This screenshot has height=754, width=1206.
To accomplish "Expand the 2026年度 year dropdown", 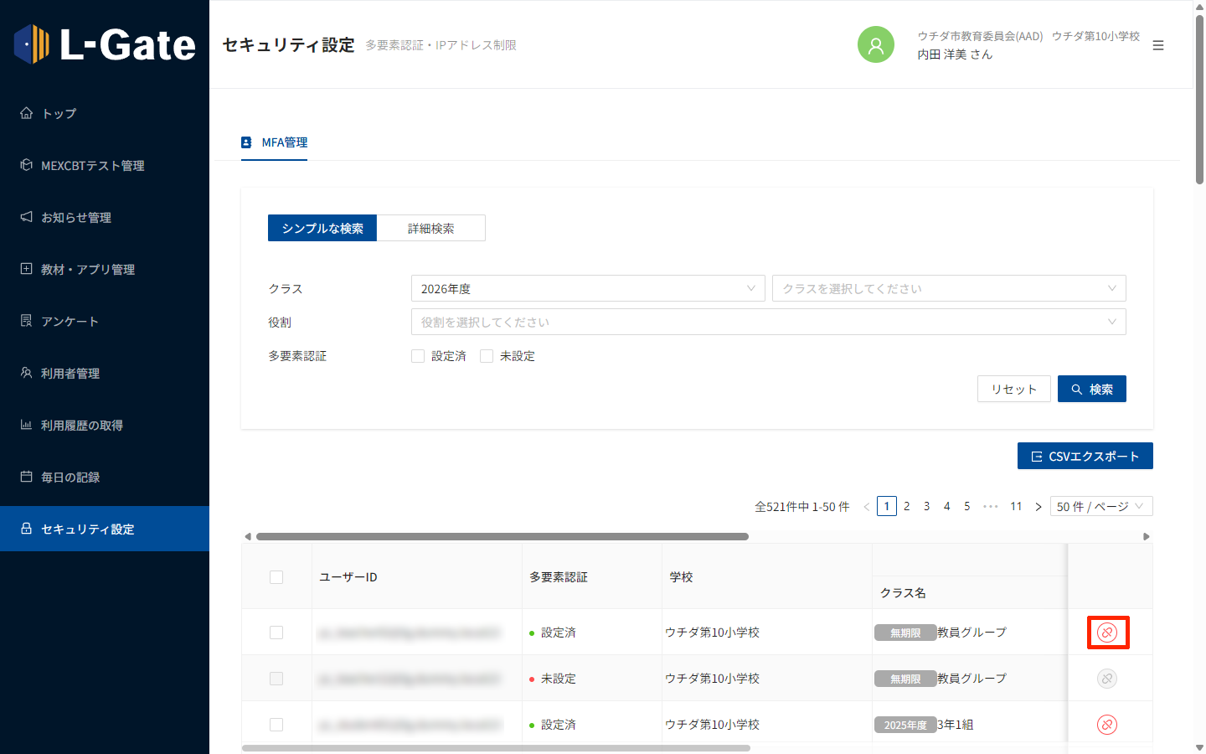I will pos(588,288).
